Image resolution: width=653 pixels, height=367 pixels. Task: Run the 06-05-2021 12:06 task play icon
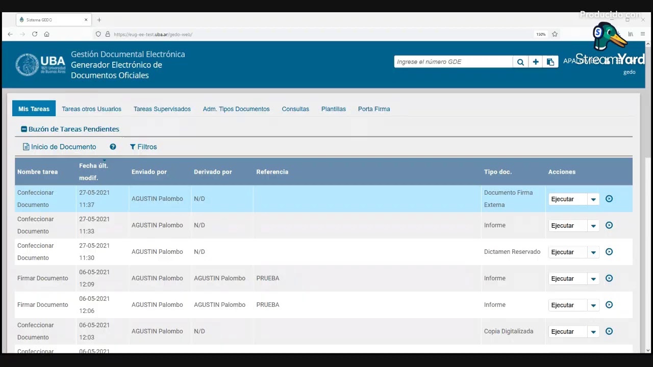click(x=609, y=305)
